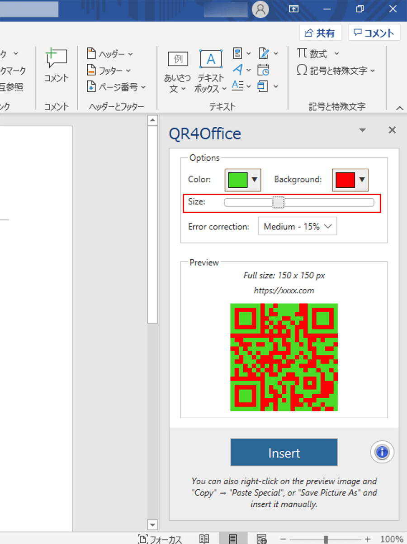
Task: Click the user account profile icon
Action: (260, 10)
